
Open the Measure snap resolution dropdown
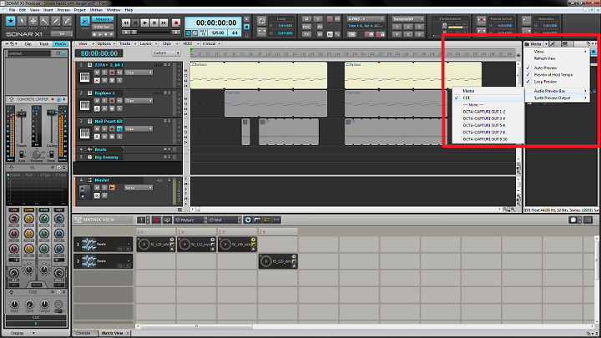(x=103, y=19)
